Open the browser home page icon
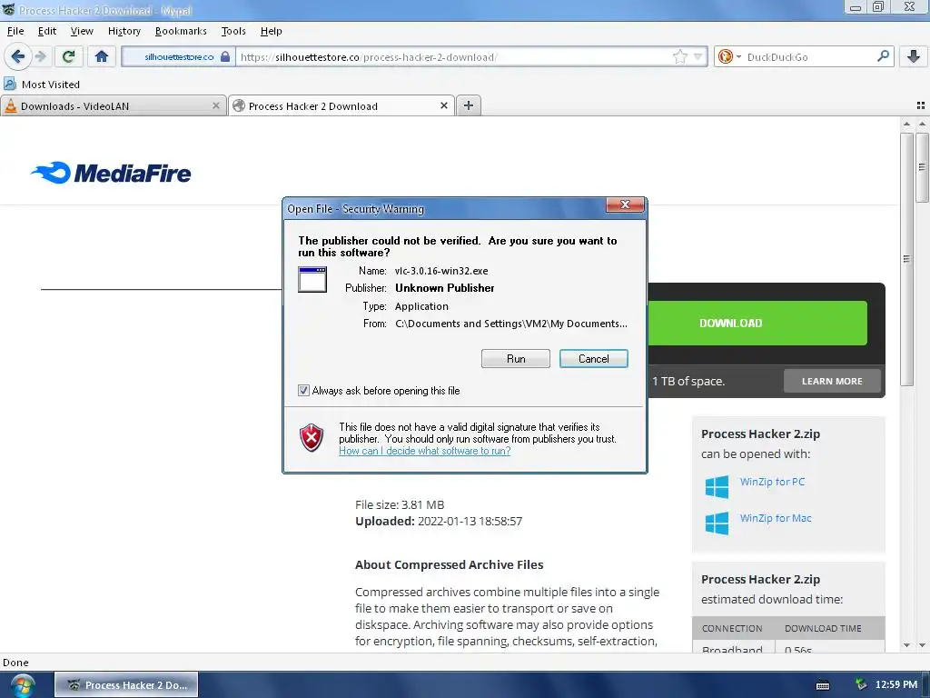 tap(102, 57)
